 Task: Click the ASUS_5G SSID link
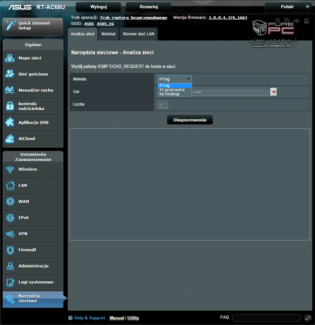click(x=105, y=24)
